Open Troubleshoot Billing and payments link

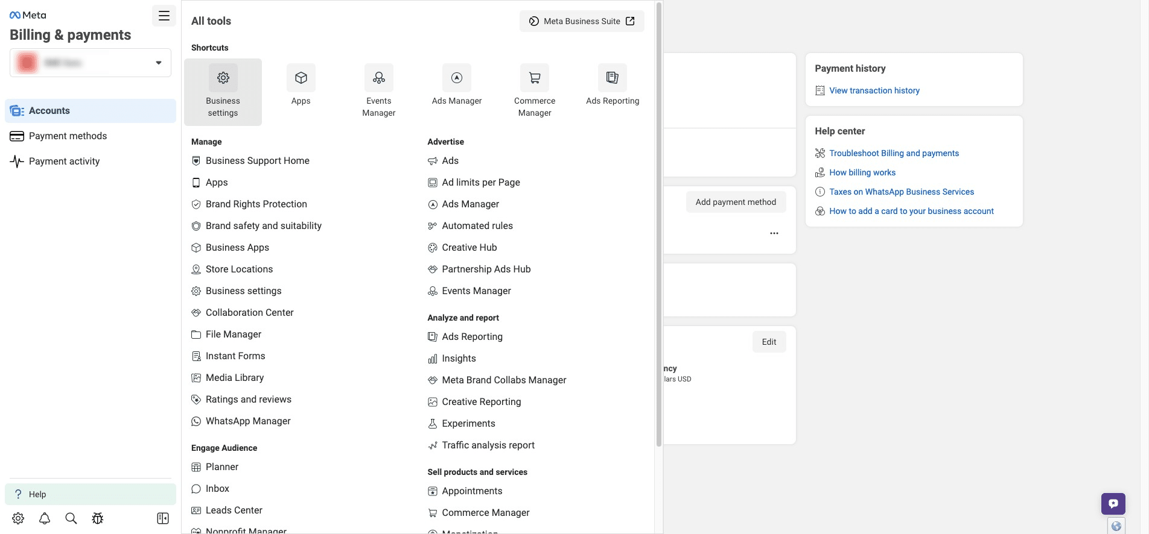point(894,153)
